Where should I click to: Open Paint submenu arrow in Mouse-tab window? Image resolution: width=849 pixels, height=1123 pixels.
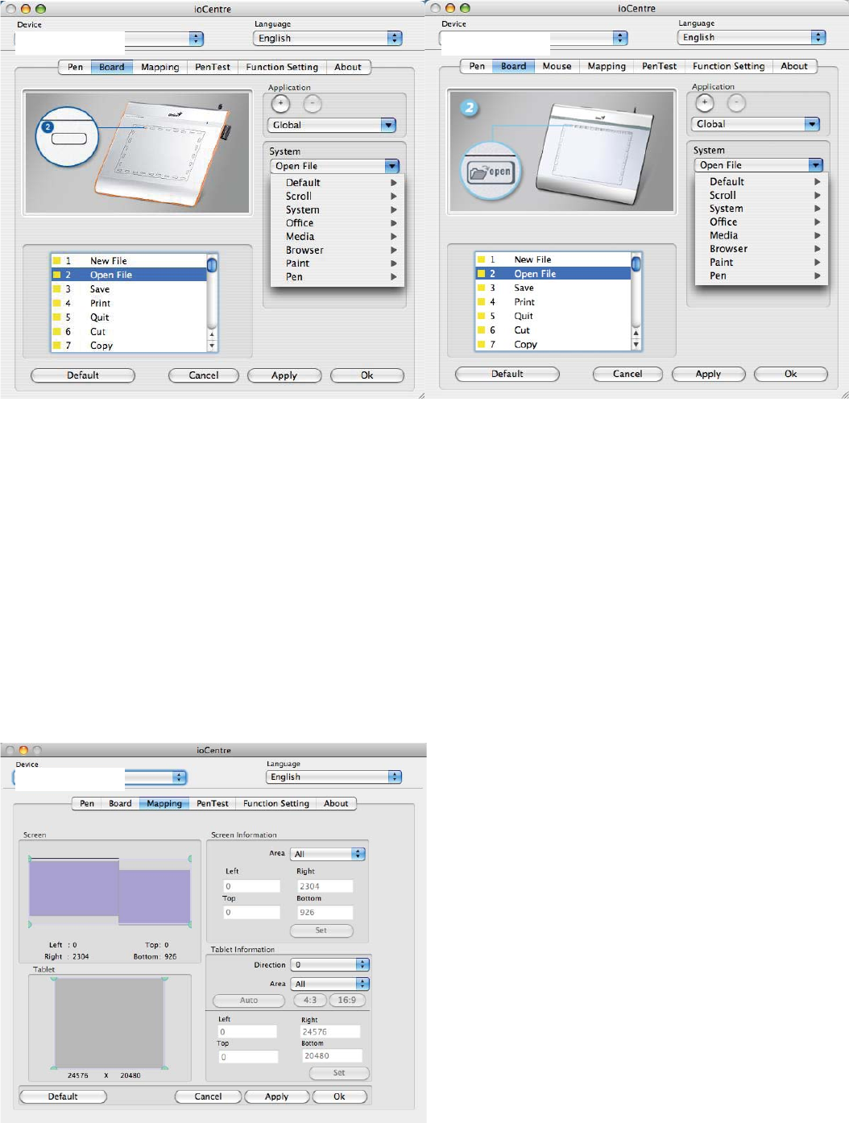(x=818, y=263)
